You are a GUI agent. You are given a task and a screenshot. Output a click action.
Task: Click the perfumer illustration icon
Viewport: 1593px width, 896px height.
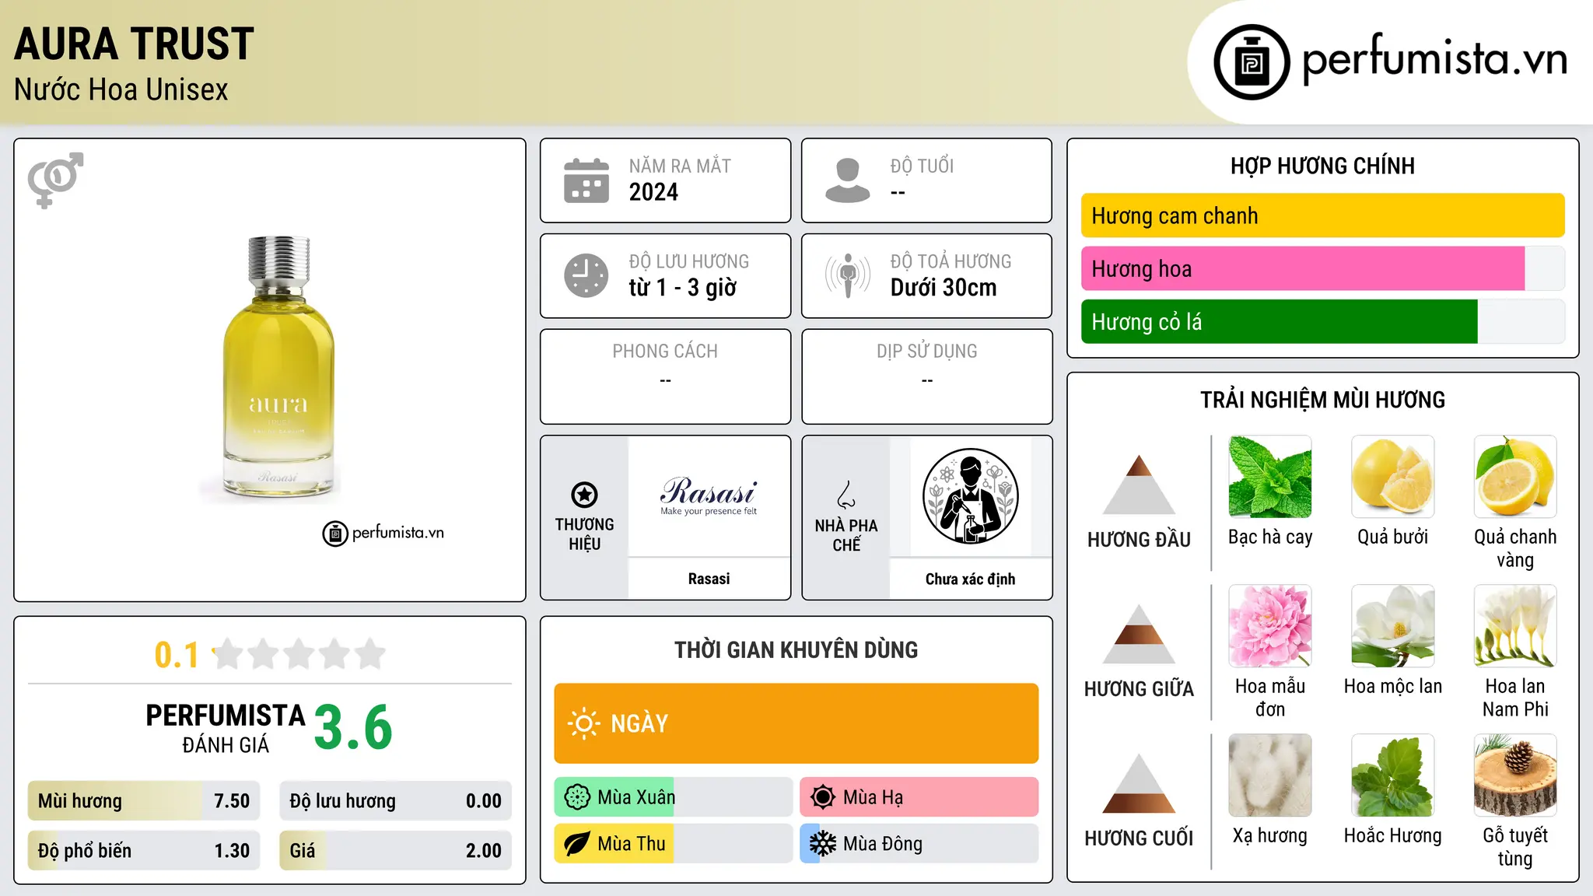point(970,496)
